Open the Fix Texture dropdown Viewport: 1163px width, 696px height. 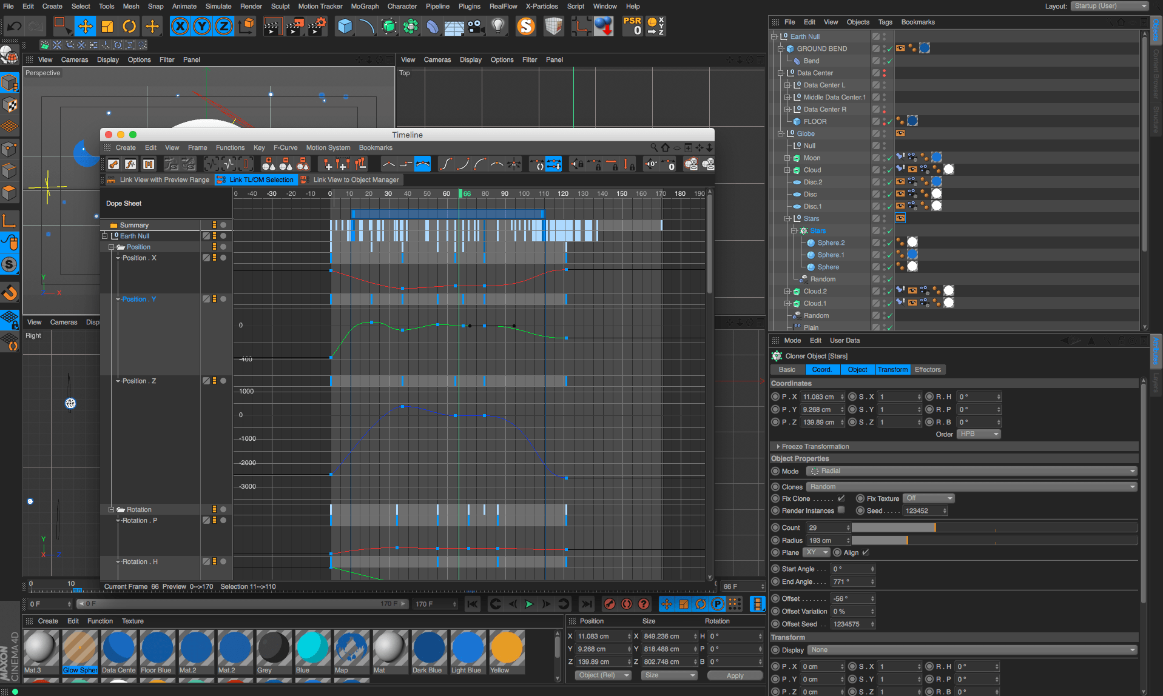(929, 498)
